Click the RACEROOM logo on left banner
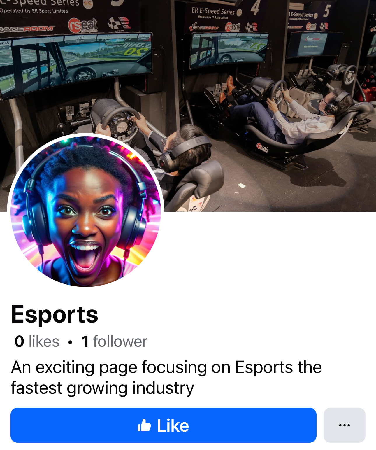Screen dimensions: 376x450 tap(27, 29)
